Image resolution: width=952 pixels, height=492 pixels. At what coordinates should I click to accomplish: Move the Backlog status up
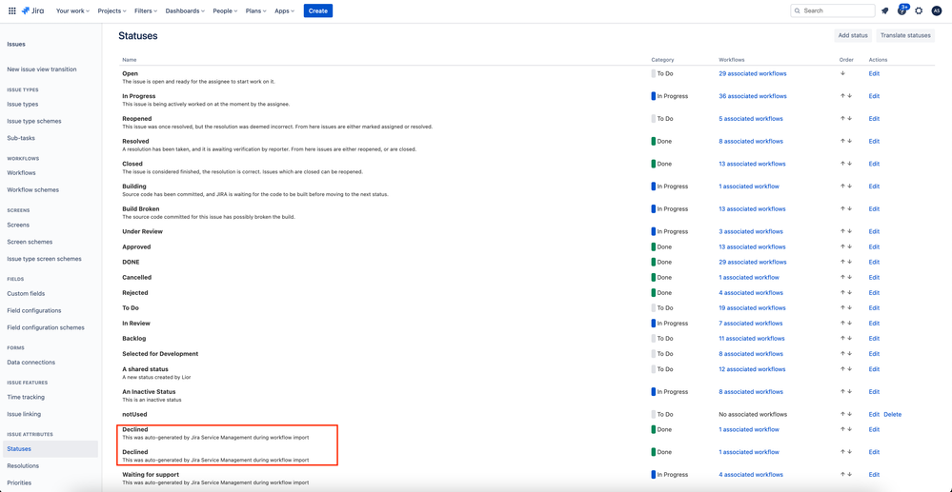842,339
